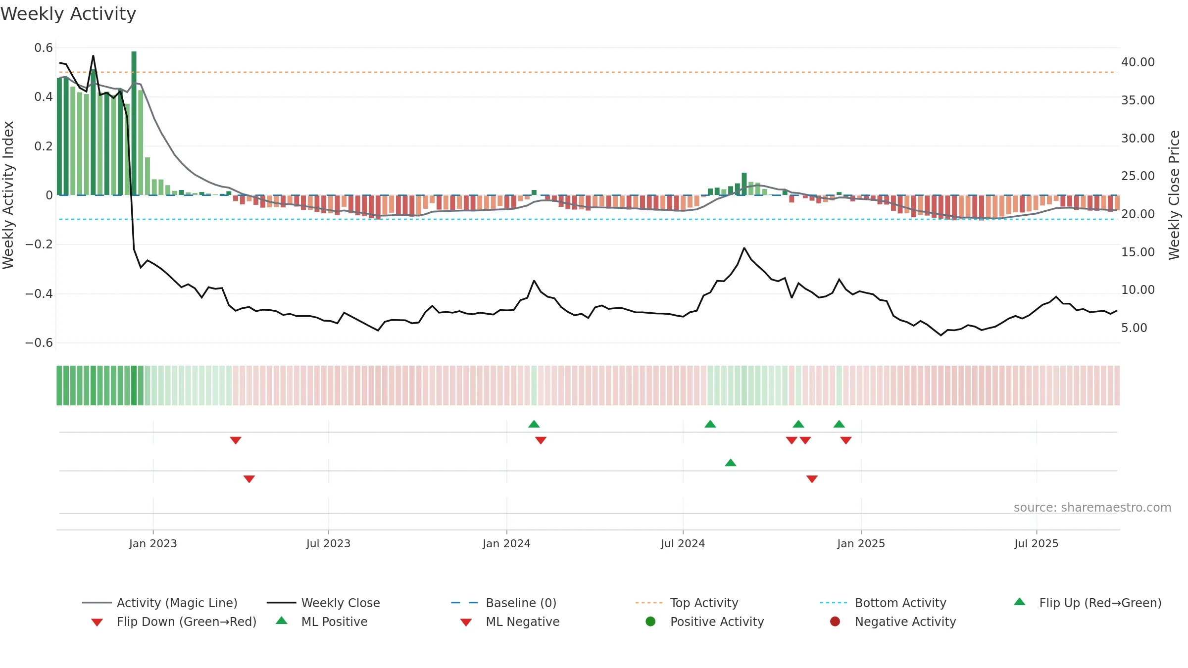Toggle the Flip Down (Green→Red) legend entry

174,621
